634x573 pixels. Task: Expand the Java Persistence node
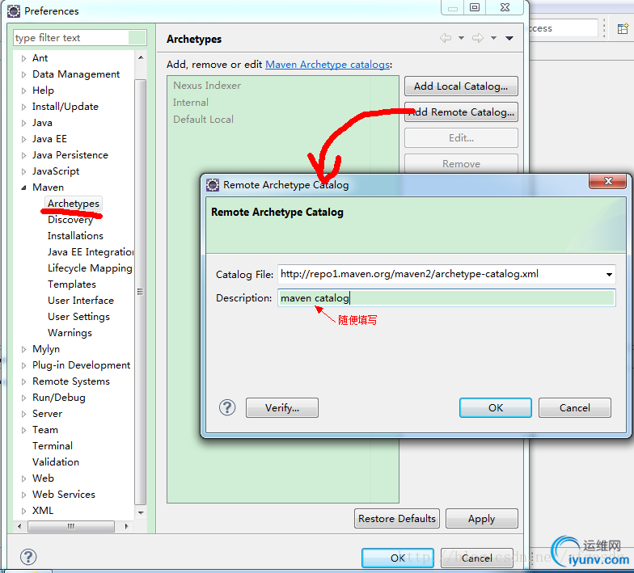pos(24,155)
